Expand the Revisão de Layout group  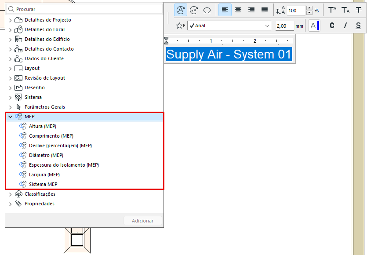[10, 78]
